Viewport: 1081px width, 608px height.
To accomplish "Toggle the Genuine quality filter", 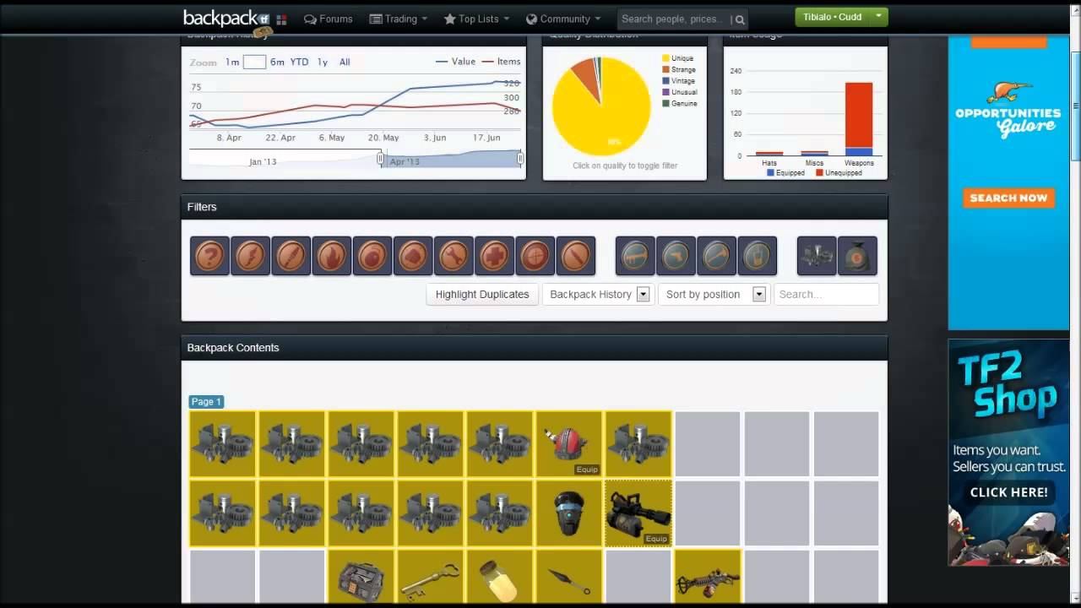I will coord(680,103).
